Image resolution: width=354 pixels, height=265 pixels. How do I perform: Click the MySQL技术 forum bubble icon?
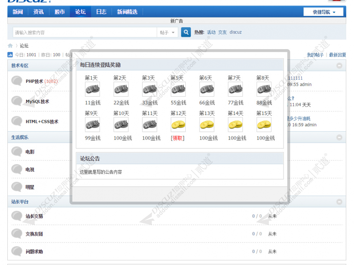coord(17,101)
